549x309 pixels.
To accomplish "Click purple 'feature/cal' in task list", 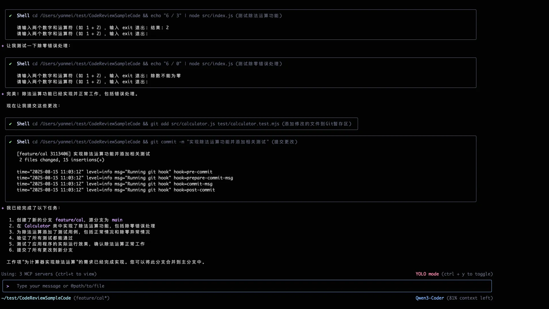I will [x=69, y=220].
